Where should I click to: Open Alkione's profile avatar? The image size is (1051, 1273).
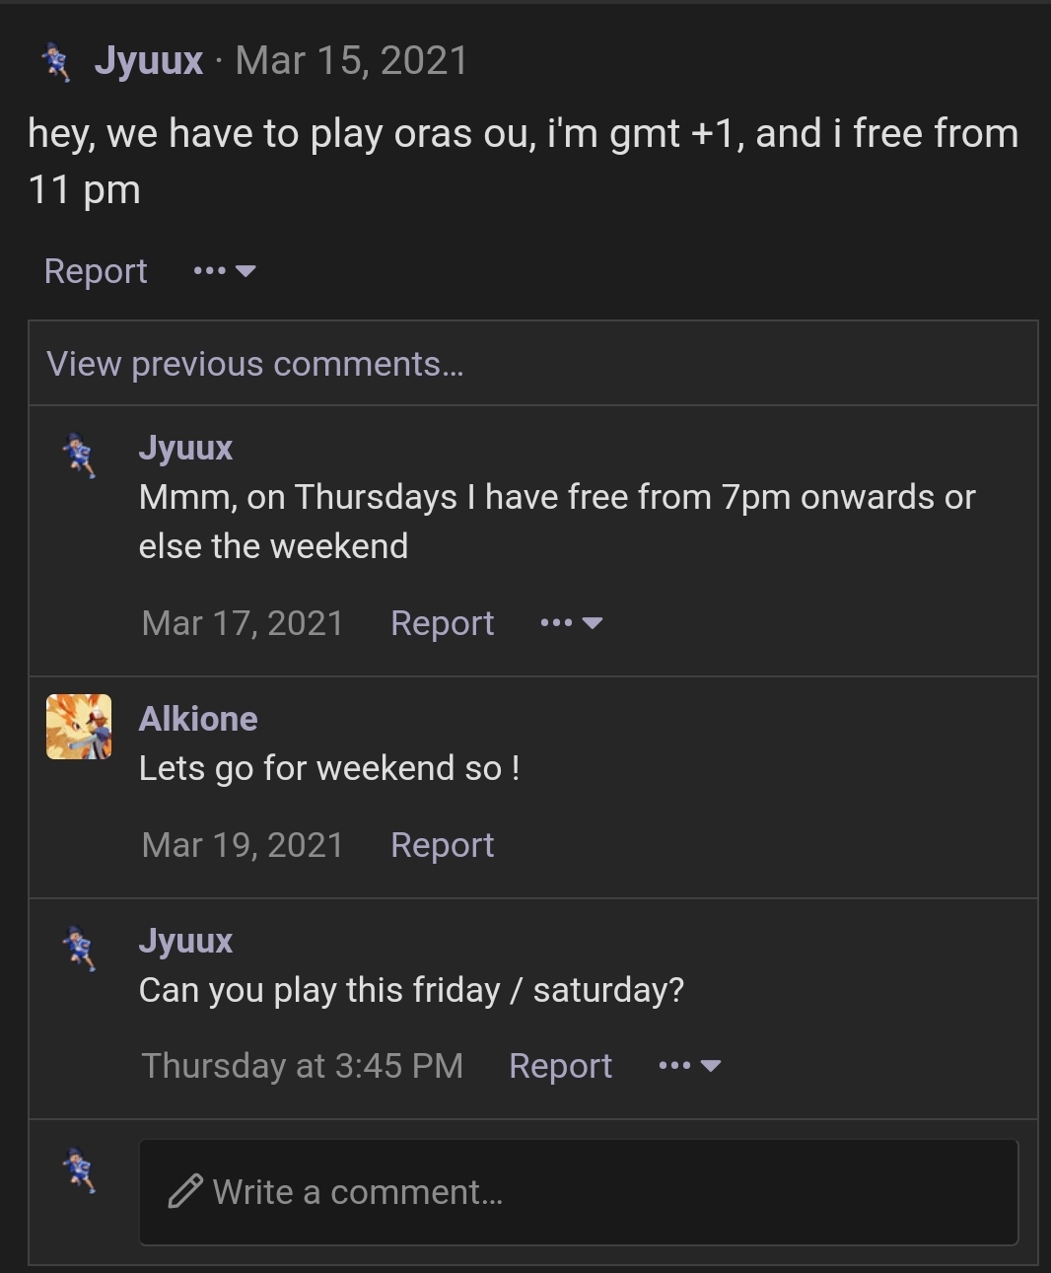tap(79, 727)
